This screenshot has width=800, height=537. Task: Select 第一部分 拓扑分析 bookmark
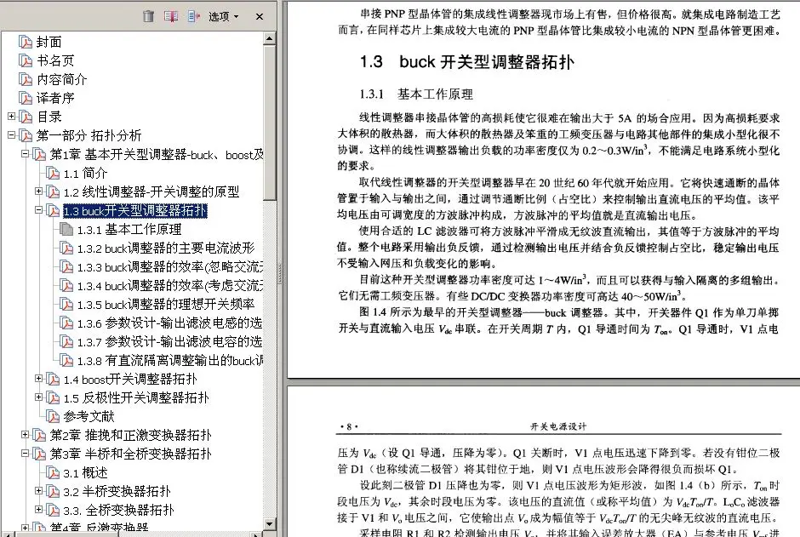pos(89,135)
